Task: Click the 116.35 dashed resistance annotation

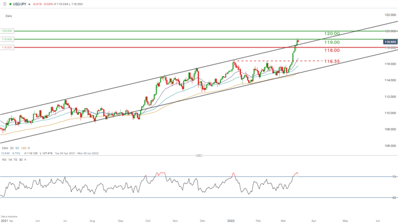Action: 332,61
